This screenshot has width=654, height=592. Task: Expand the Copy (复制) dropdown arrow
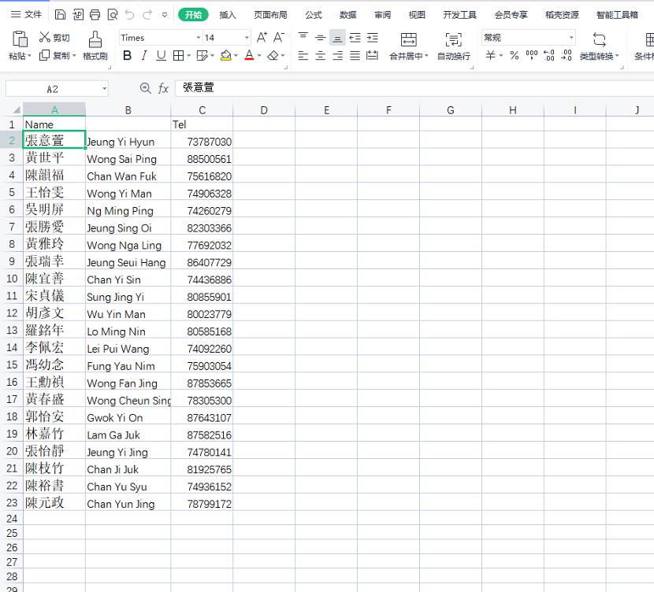tap(74, 55)
